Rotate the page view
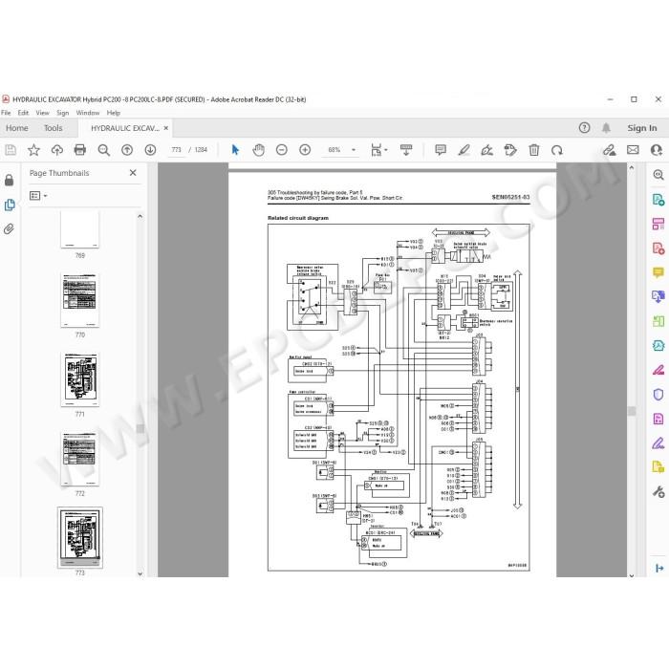The image size is (669, 669). tap(557, 150)
